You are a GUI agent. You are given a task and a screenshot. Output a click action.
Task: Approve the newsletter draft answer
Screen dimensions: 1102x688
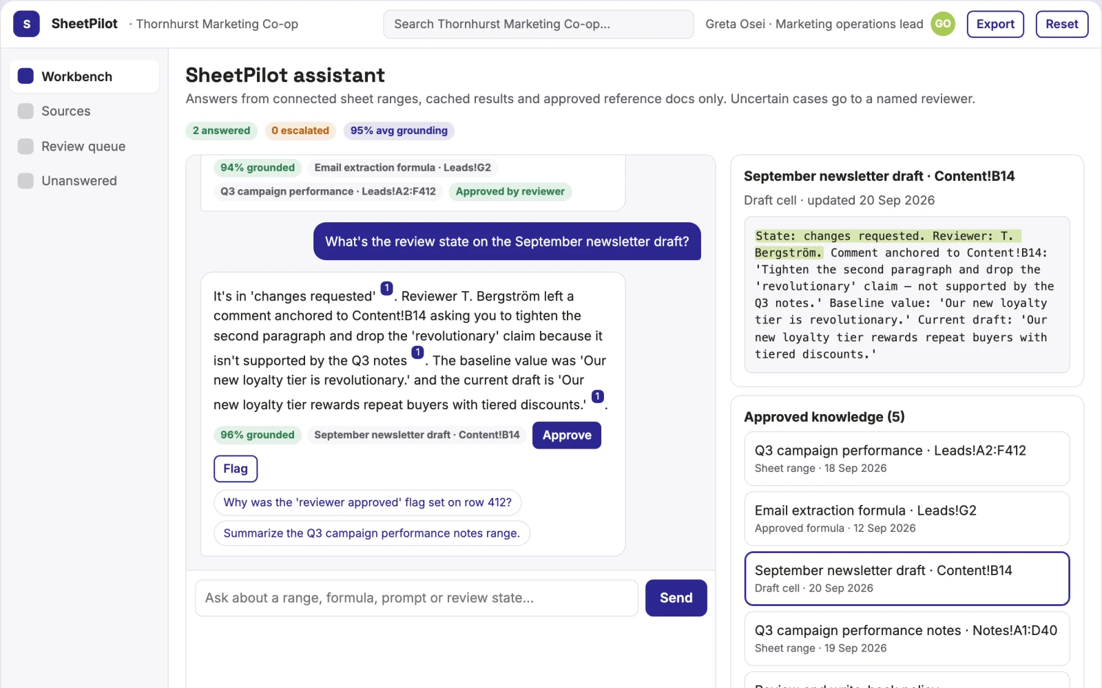tap(567, 436)
